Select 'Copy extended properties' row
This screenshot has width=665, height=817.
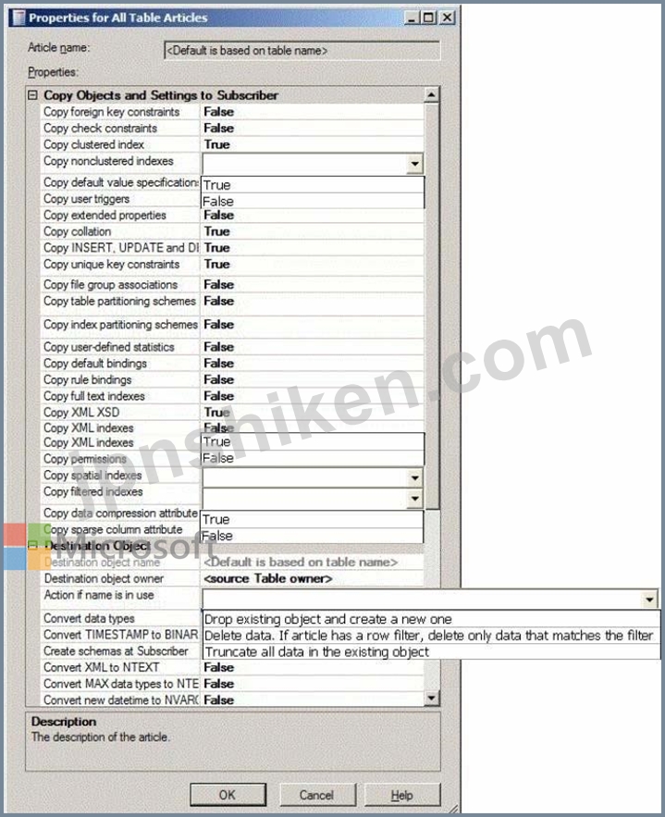[232, 216]
